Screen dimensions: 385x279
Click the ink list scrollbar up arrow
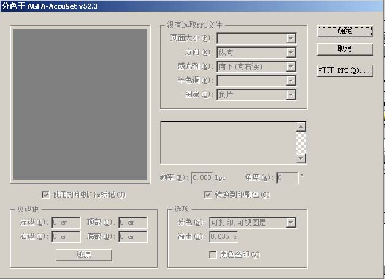point(301,127)
